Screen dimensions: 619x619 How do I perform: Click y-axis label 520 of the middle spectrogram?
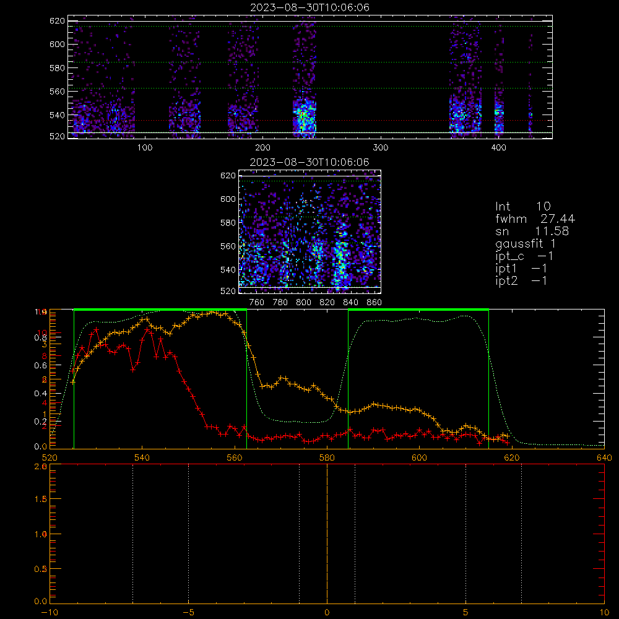[x=228, y=292]
